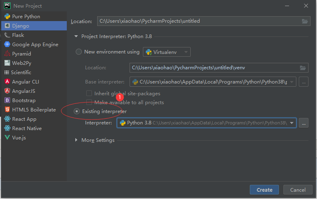Click the Cancel button
This screenshot has width=317, height=199.
click(x=298, y=190)
